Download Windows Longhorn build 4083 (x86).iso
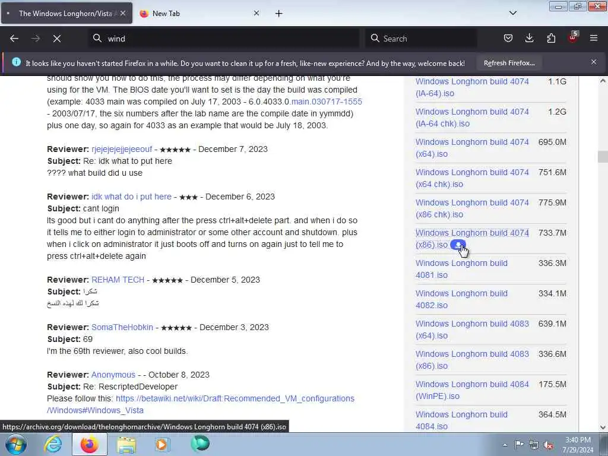The image size is (608, 456). pos(472,359)
